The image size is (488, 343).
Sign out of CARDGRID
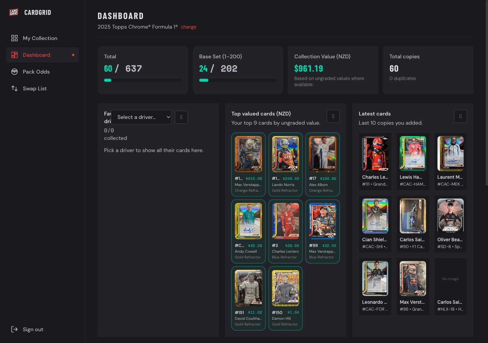tap(33, 329)
